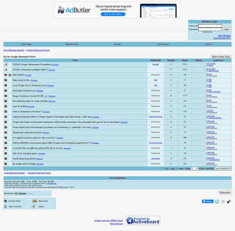Click the AdButler banner advertisement
Screen dimensions: 235x231
coord(117,10)
